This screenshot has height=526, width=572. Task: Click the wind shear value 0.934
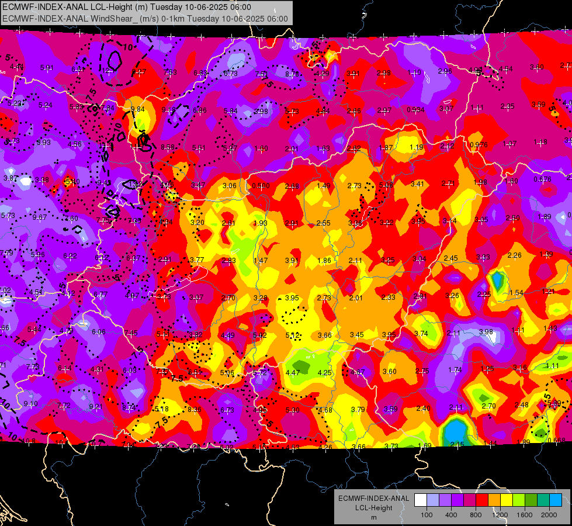click(416, 109)
